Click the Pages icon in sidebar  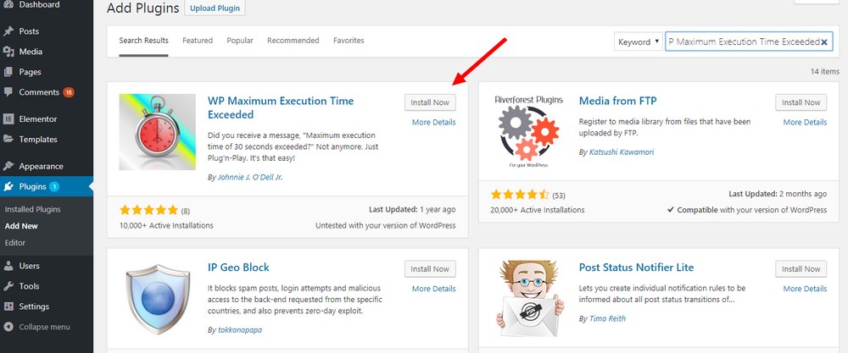[8, 72]
